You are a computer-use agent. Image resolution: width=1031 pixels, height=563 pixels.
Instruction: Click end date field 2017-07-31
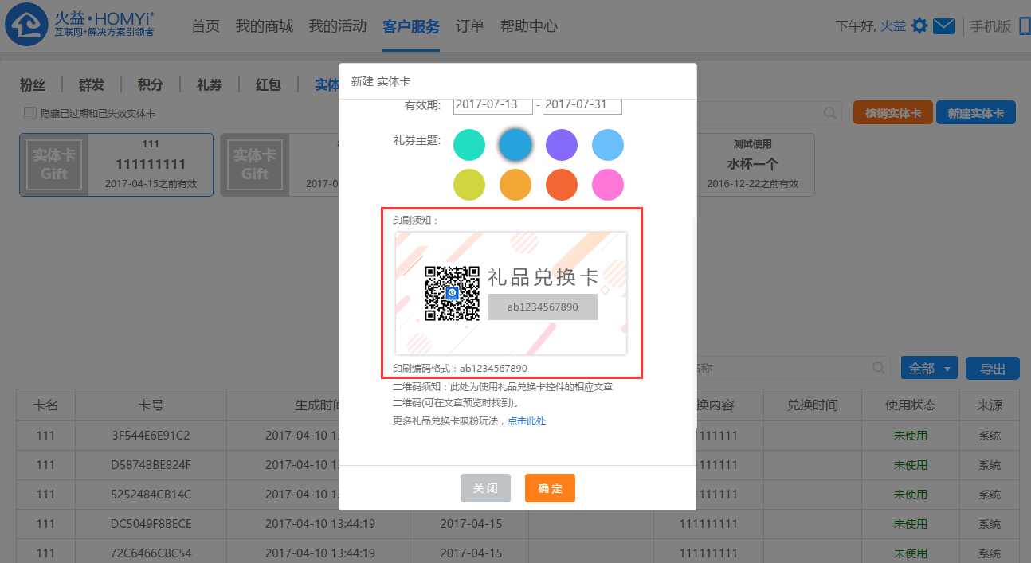pyautogui.click(x=582, y=105)
